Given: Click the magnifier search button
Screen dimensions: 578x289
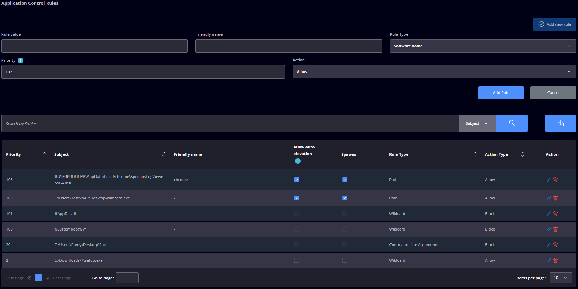Looking at the screenshot, I should (x=512, y=123).
